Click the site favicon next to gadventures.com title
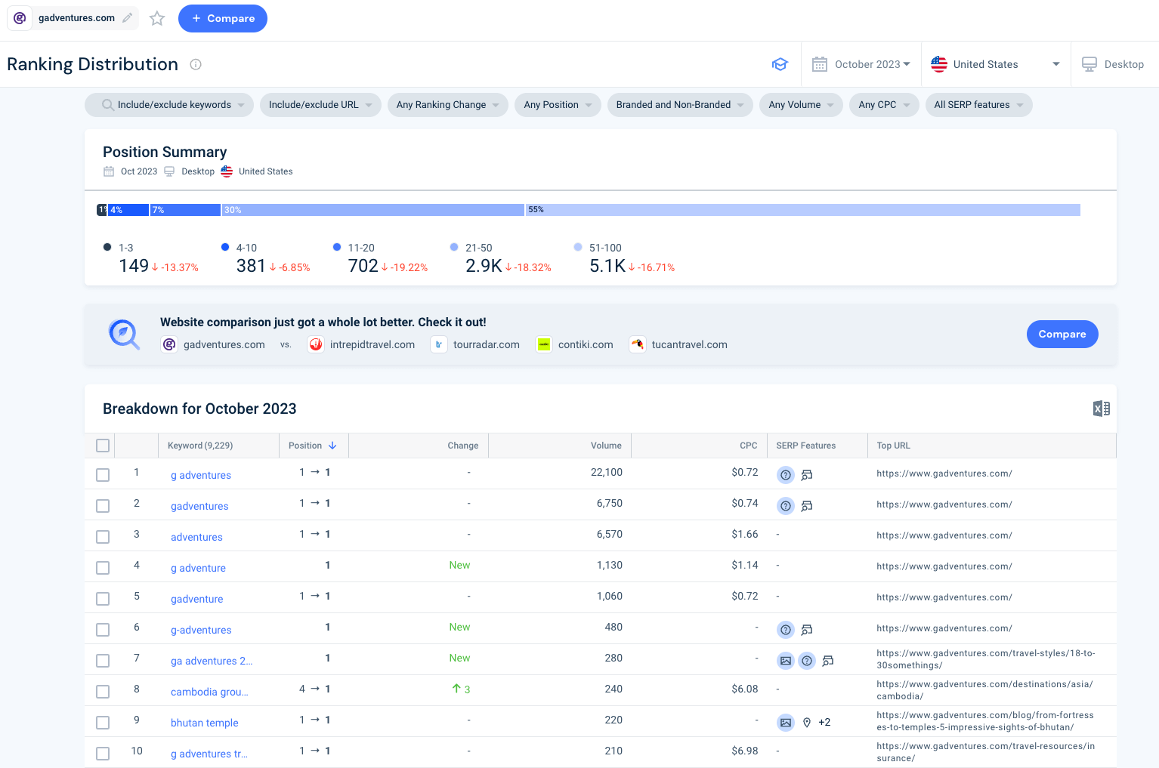Screen dimensions: 1159x768 (x=20, y=18)
